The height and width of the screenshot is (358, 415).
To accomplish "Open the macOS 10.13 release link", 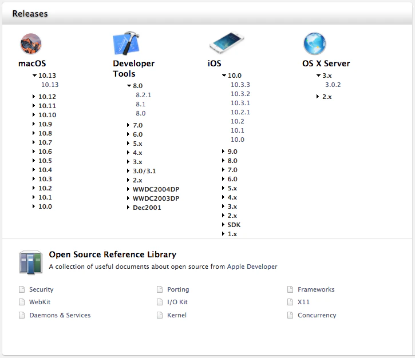I will click(x=50, y=85).
